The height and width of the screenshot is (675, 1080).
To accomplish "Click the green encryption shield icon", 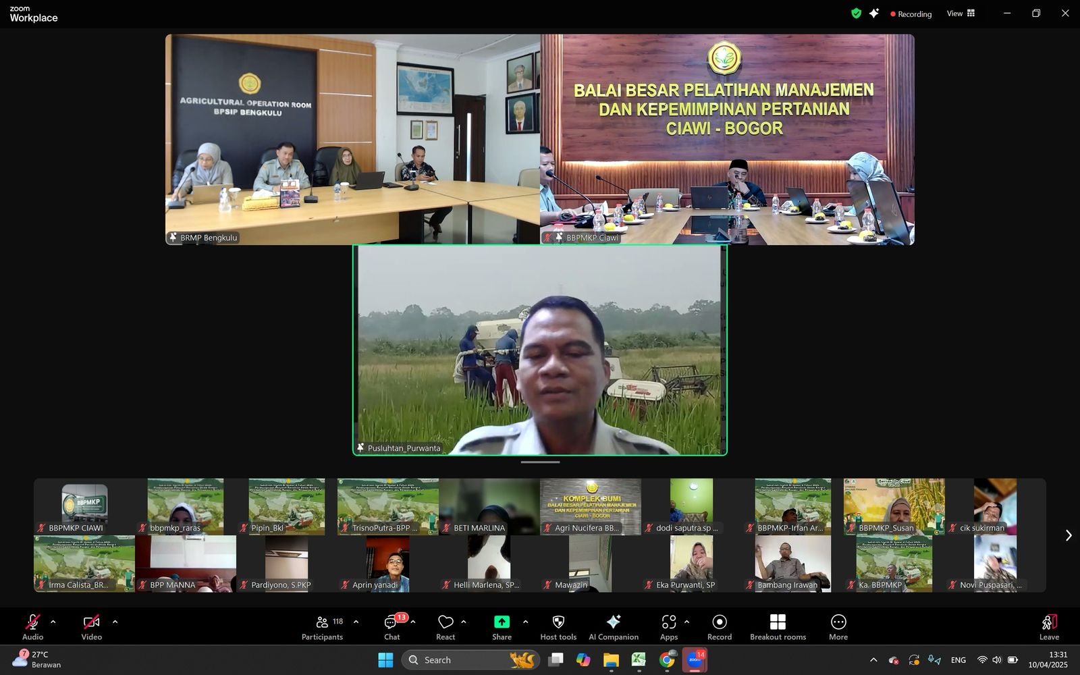I will (856, 13).
